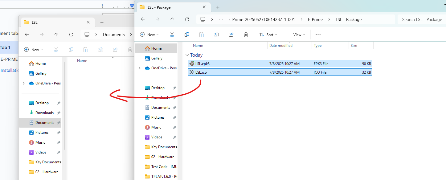The height and width of the screenshot is (180, 446).
Task: Open Gallery in LSL - Package sidebar
Action: pyautogui.click(x=156, y=58)
